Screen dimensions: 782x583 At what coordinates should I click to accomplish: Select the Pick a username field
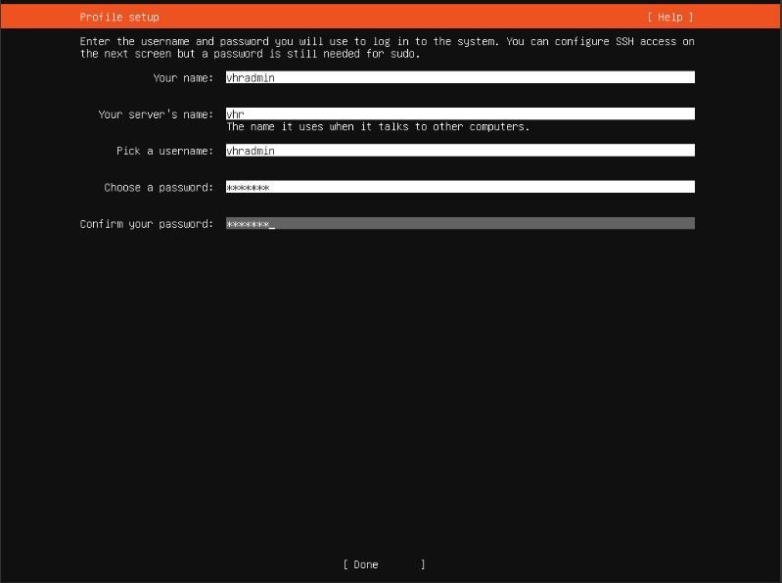pyautogui.click(x=460, y=151)
